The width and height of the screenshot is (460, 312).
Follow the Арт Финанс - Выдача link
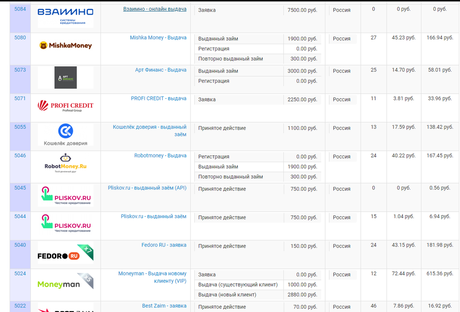161,70
